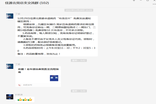Click the middle thumbs-up emoji
Screen dimensions: 156x104
(x=25, y=99)
